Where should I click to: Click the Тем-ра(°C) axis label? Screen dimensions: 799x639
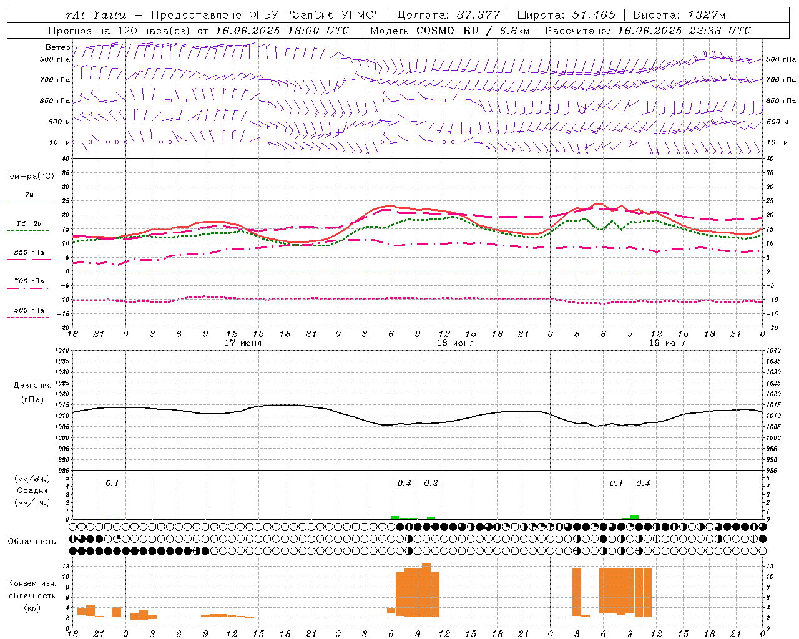point(29,177)
